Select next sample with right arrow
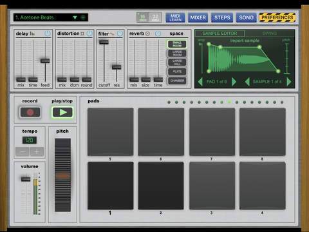The height and width of the screenshot is (232, 309). 289,82
